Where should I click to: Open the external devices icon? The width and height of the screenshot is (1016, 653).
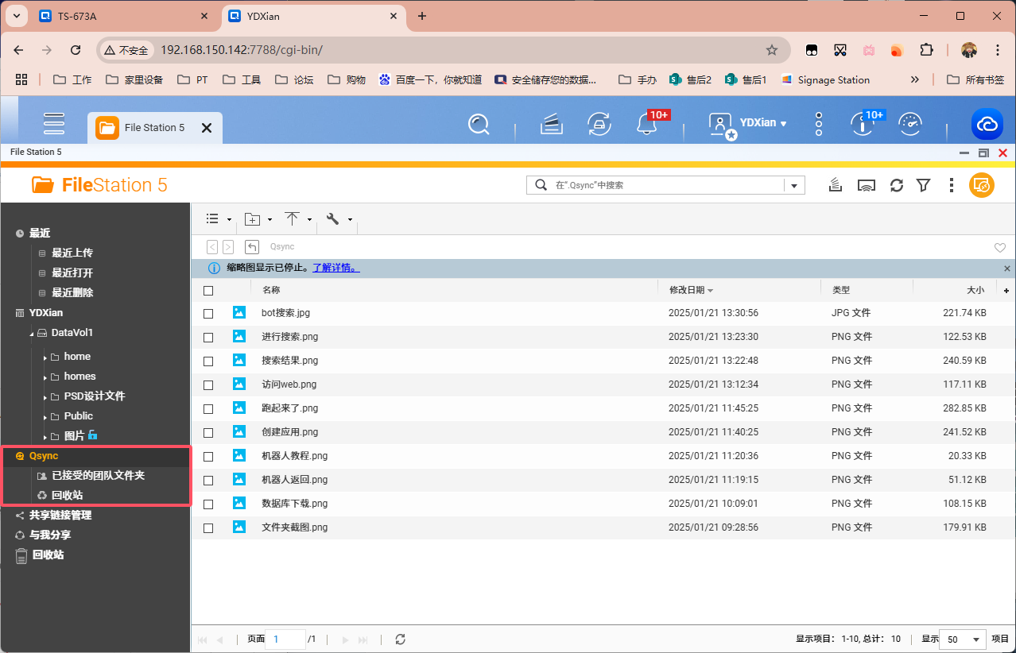click(599, 124)
